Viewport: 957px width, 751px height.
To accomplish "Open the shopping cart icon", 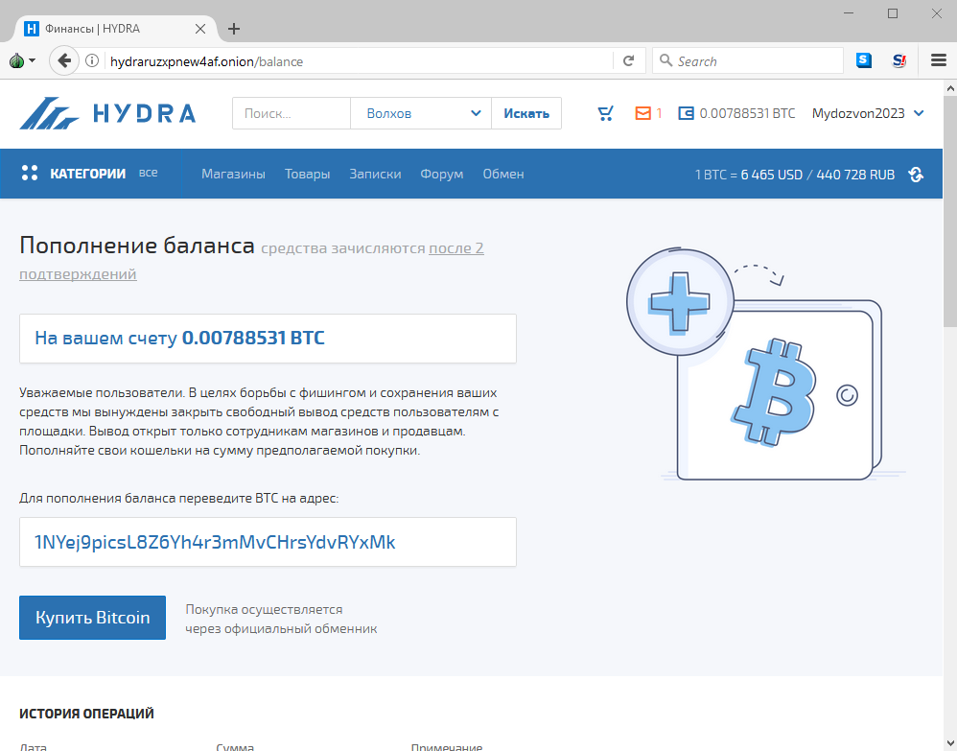I will pos(605,113).
